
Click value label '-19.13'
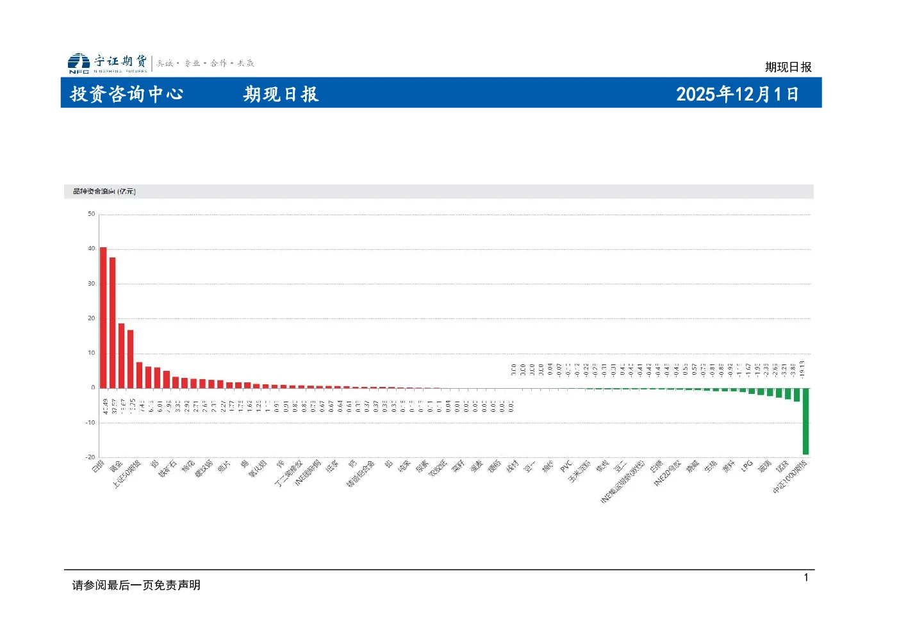[802, 368]
